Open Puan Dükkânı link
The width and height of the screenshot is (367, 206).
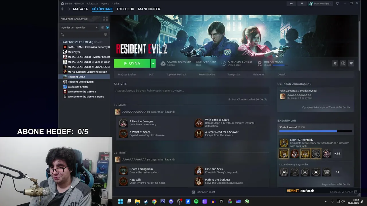point(206,74)
